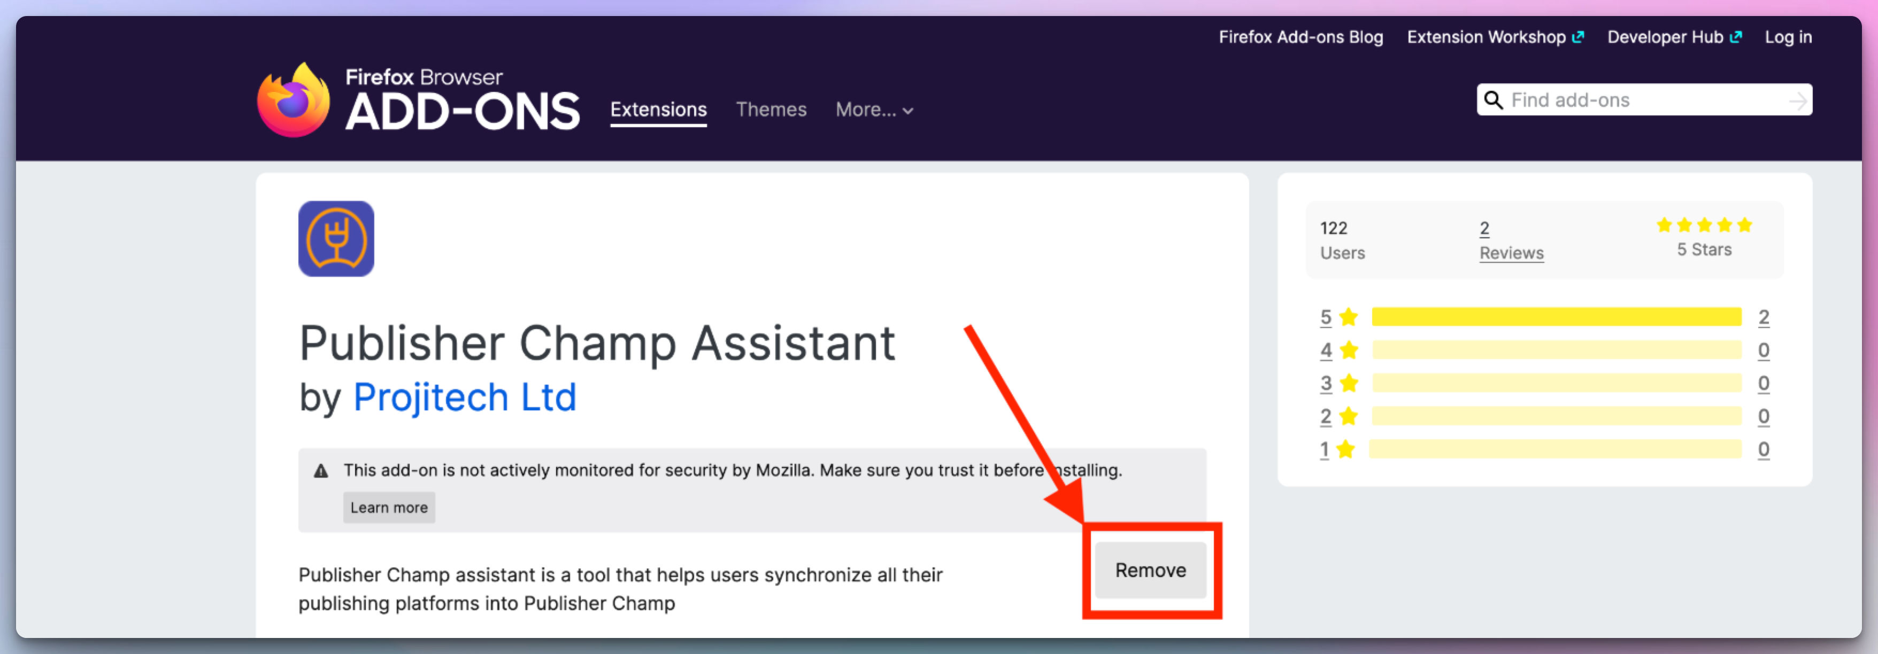Click the 5-star rating bar
Image resolution: width=1878 pixels, height=654 pixels.
pyautogui.click(x=1557, y=317)
